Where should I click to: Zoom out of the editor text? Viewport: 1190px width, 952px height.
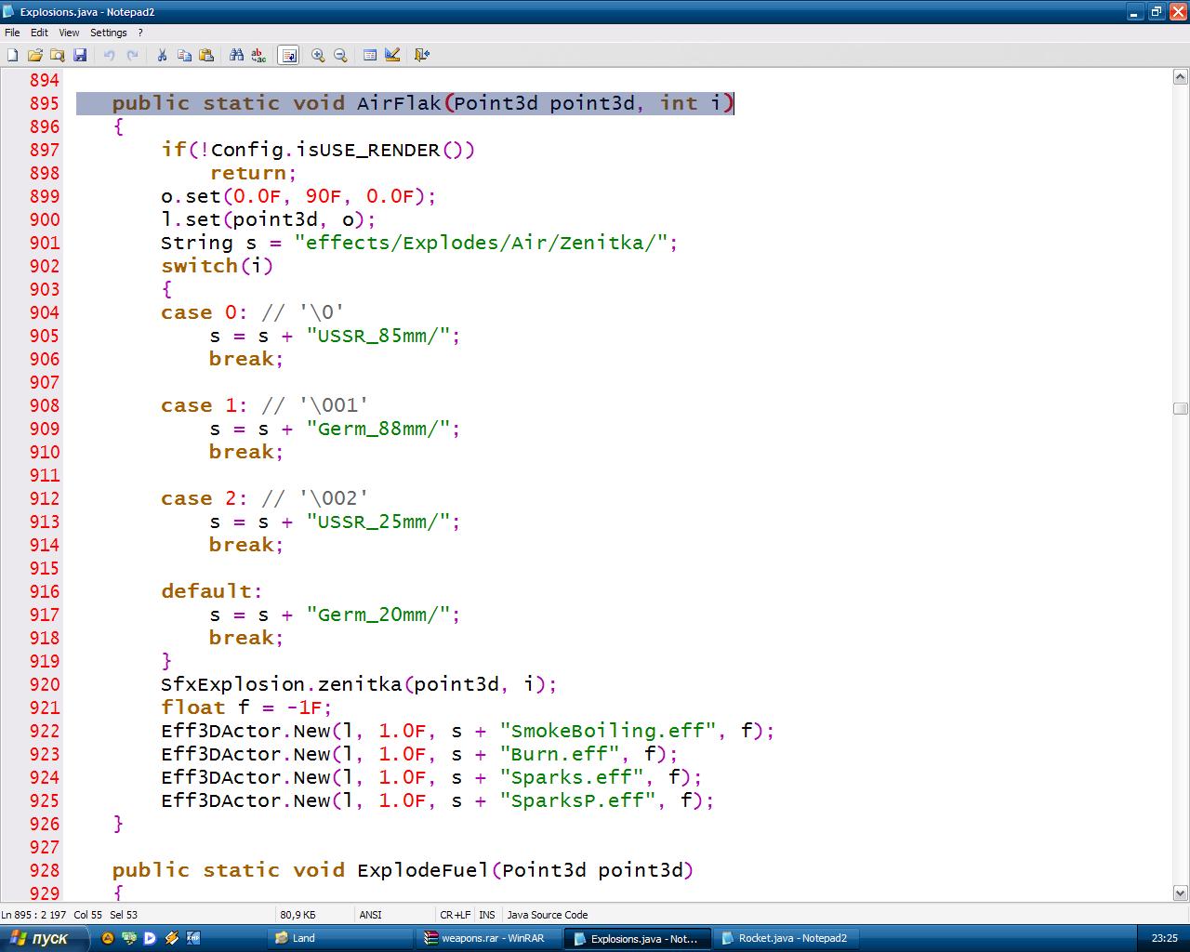coord(340,55)
